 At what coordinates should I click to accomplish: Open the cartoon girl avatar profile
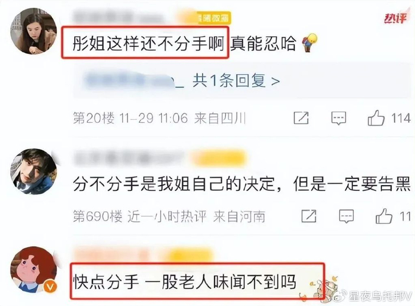(x=34, y=269)
